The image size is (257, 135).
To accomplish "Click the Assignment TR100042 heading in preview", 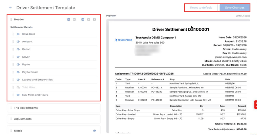I will click(144, 74).
